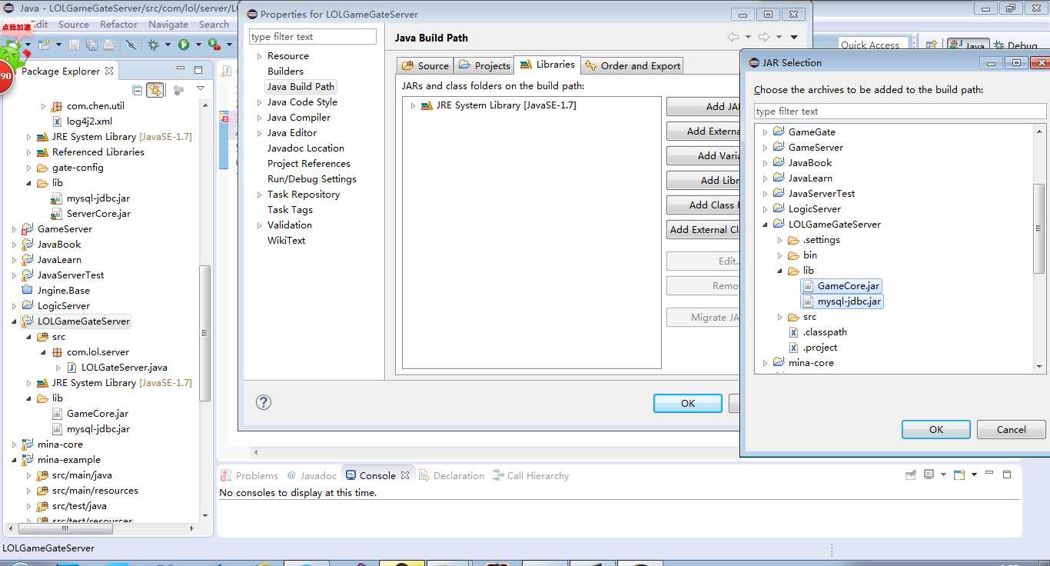Click the Add External JARs button
The width and height of the screenshot is (1050, 566).
click(x=703, y=132)
